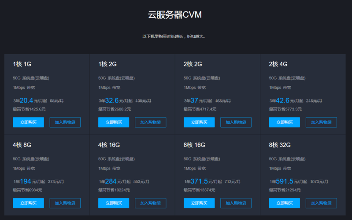Buy the 1核 1G server now

(28, 122)
